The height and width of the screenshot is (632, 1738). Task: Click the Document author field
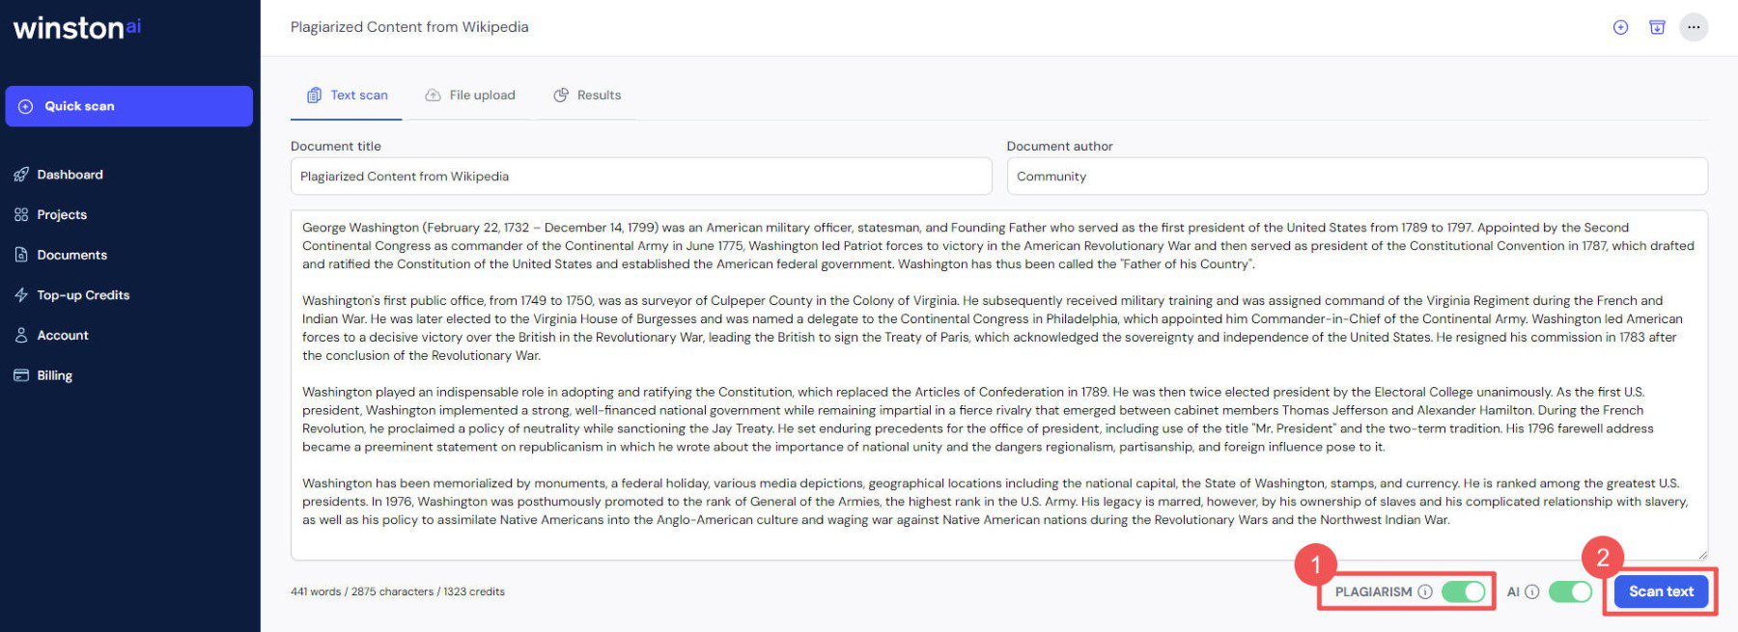point(1357,177)
